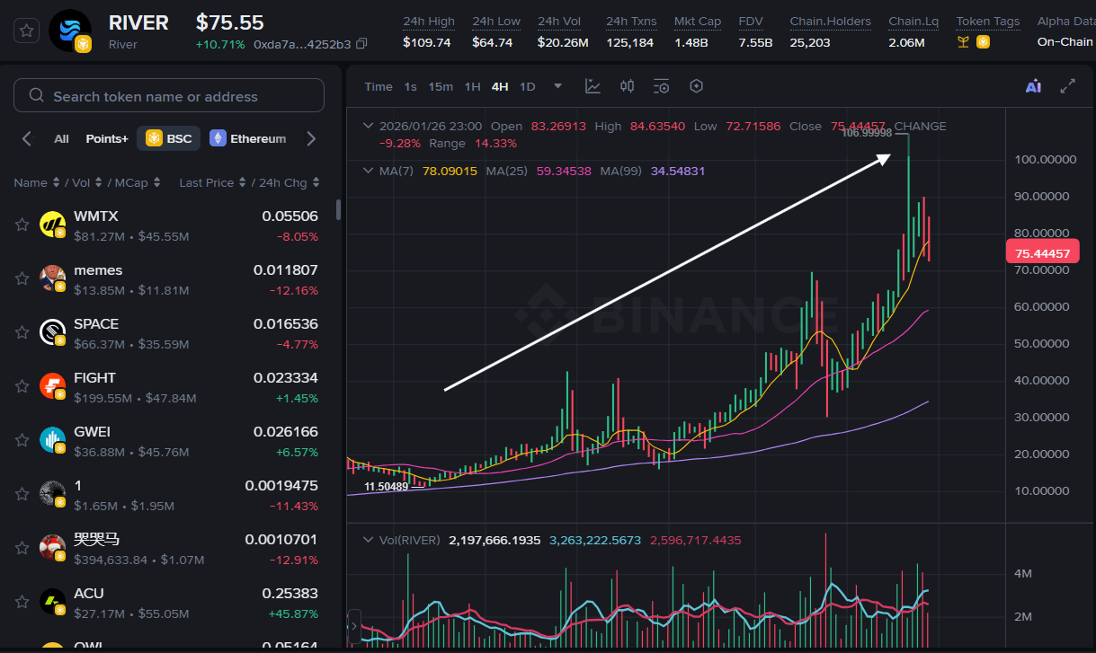
Task: Open the AI analysis tool
Action: point(1033,86)
